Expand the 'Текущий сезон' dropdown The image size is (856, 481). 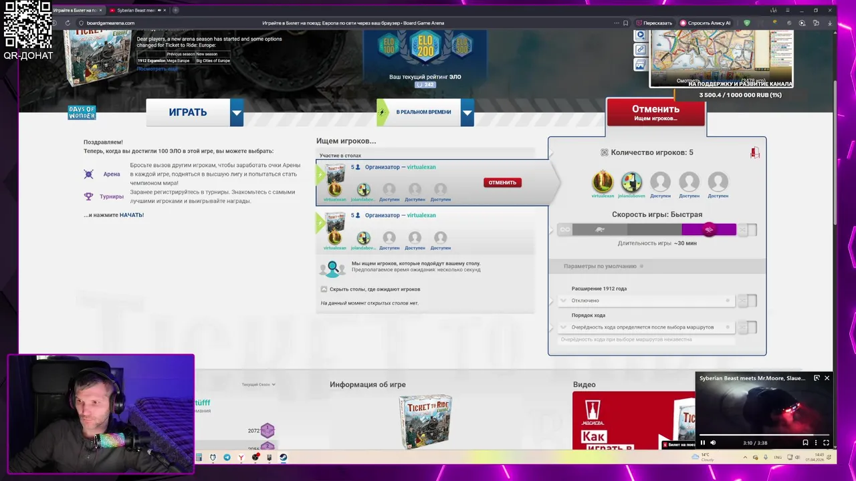(259, 385)
